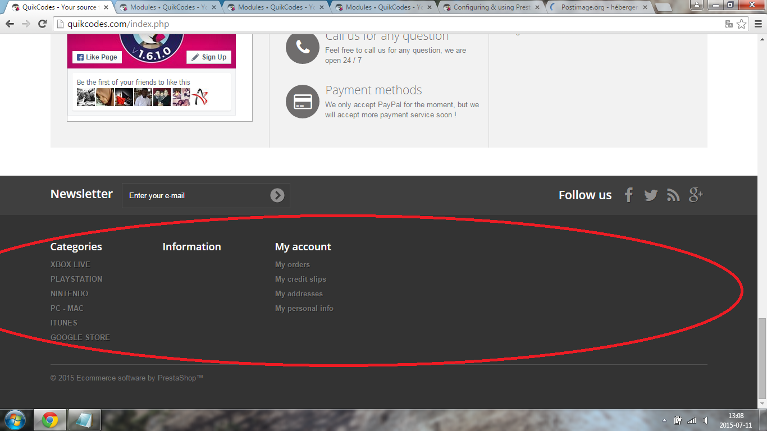Screen dimensions: 767x431
Task: Go back to the previous page
Action: click(x=10, y=24)
